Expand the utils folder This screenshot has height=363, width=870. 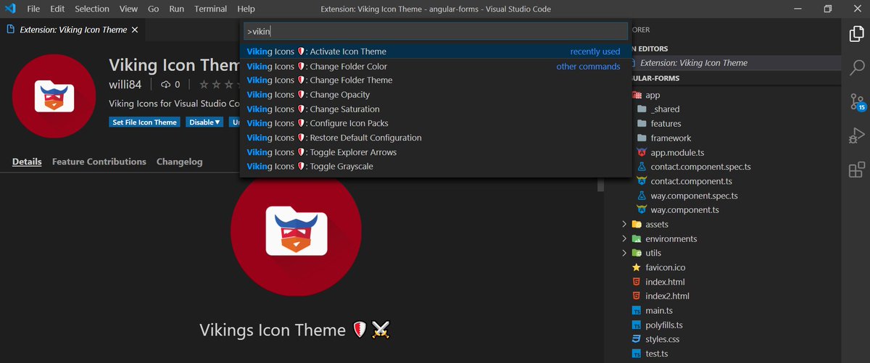[x=624, y=253]
